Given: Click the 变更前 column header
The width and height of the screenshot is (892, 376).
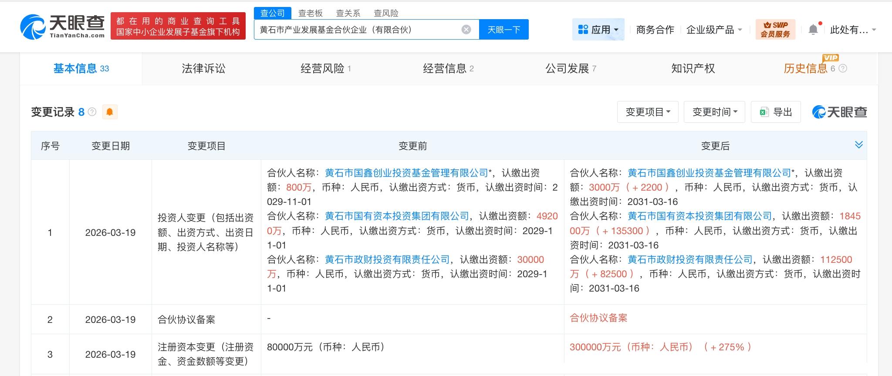Looking at the screenshot, I should 413,146.
